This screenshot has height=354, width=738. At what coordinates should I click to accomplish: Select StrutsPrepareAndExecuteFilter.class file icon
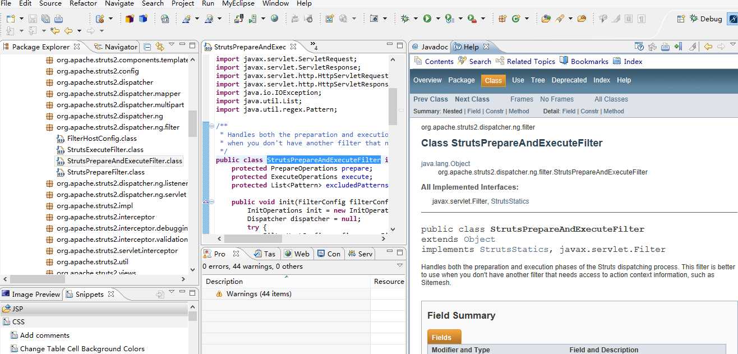coord(61,161)
